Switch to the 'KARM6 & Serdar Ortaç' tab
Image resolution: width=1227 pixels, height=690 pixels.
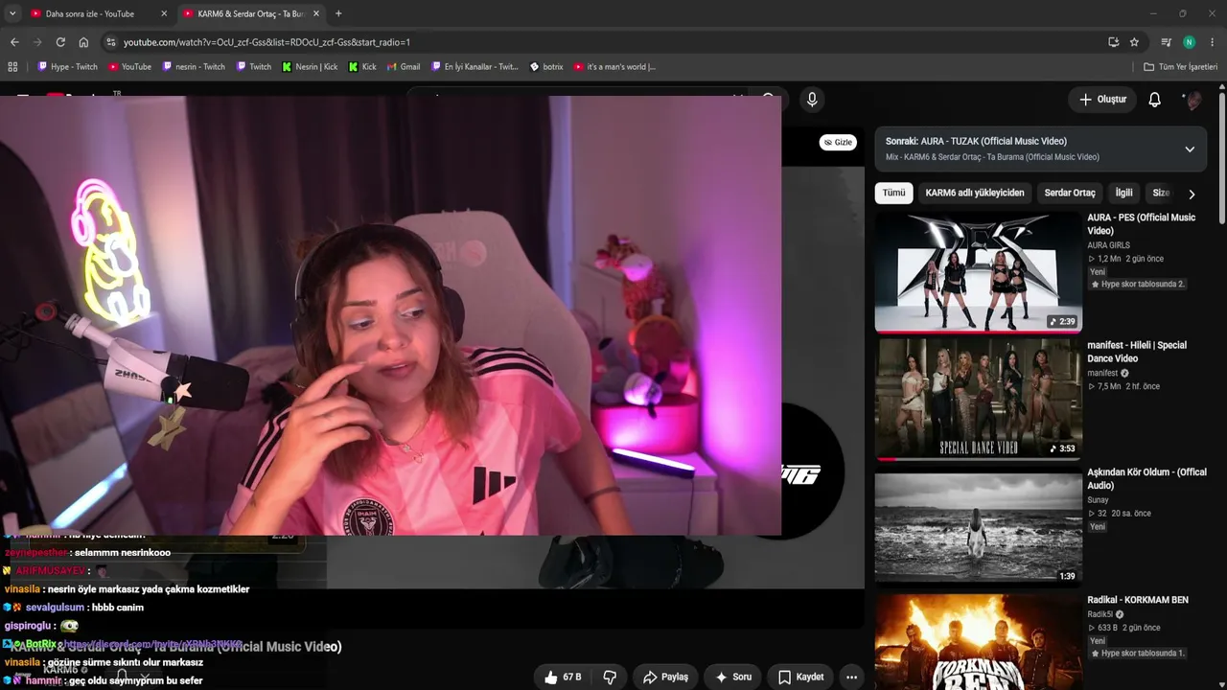252,13
